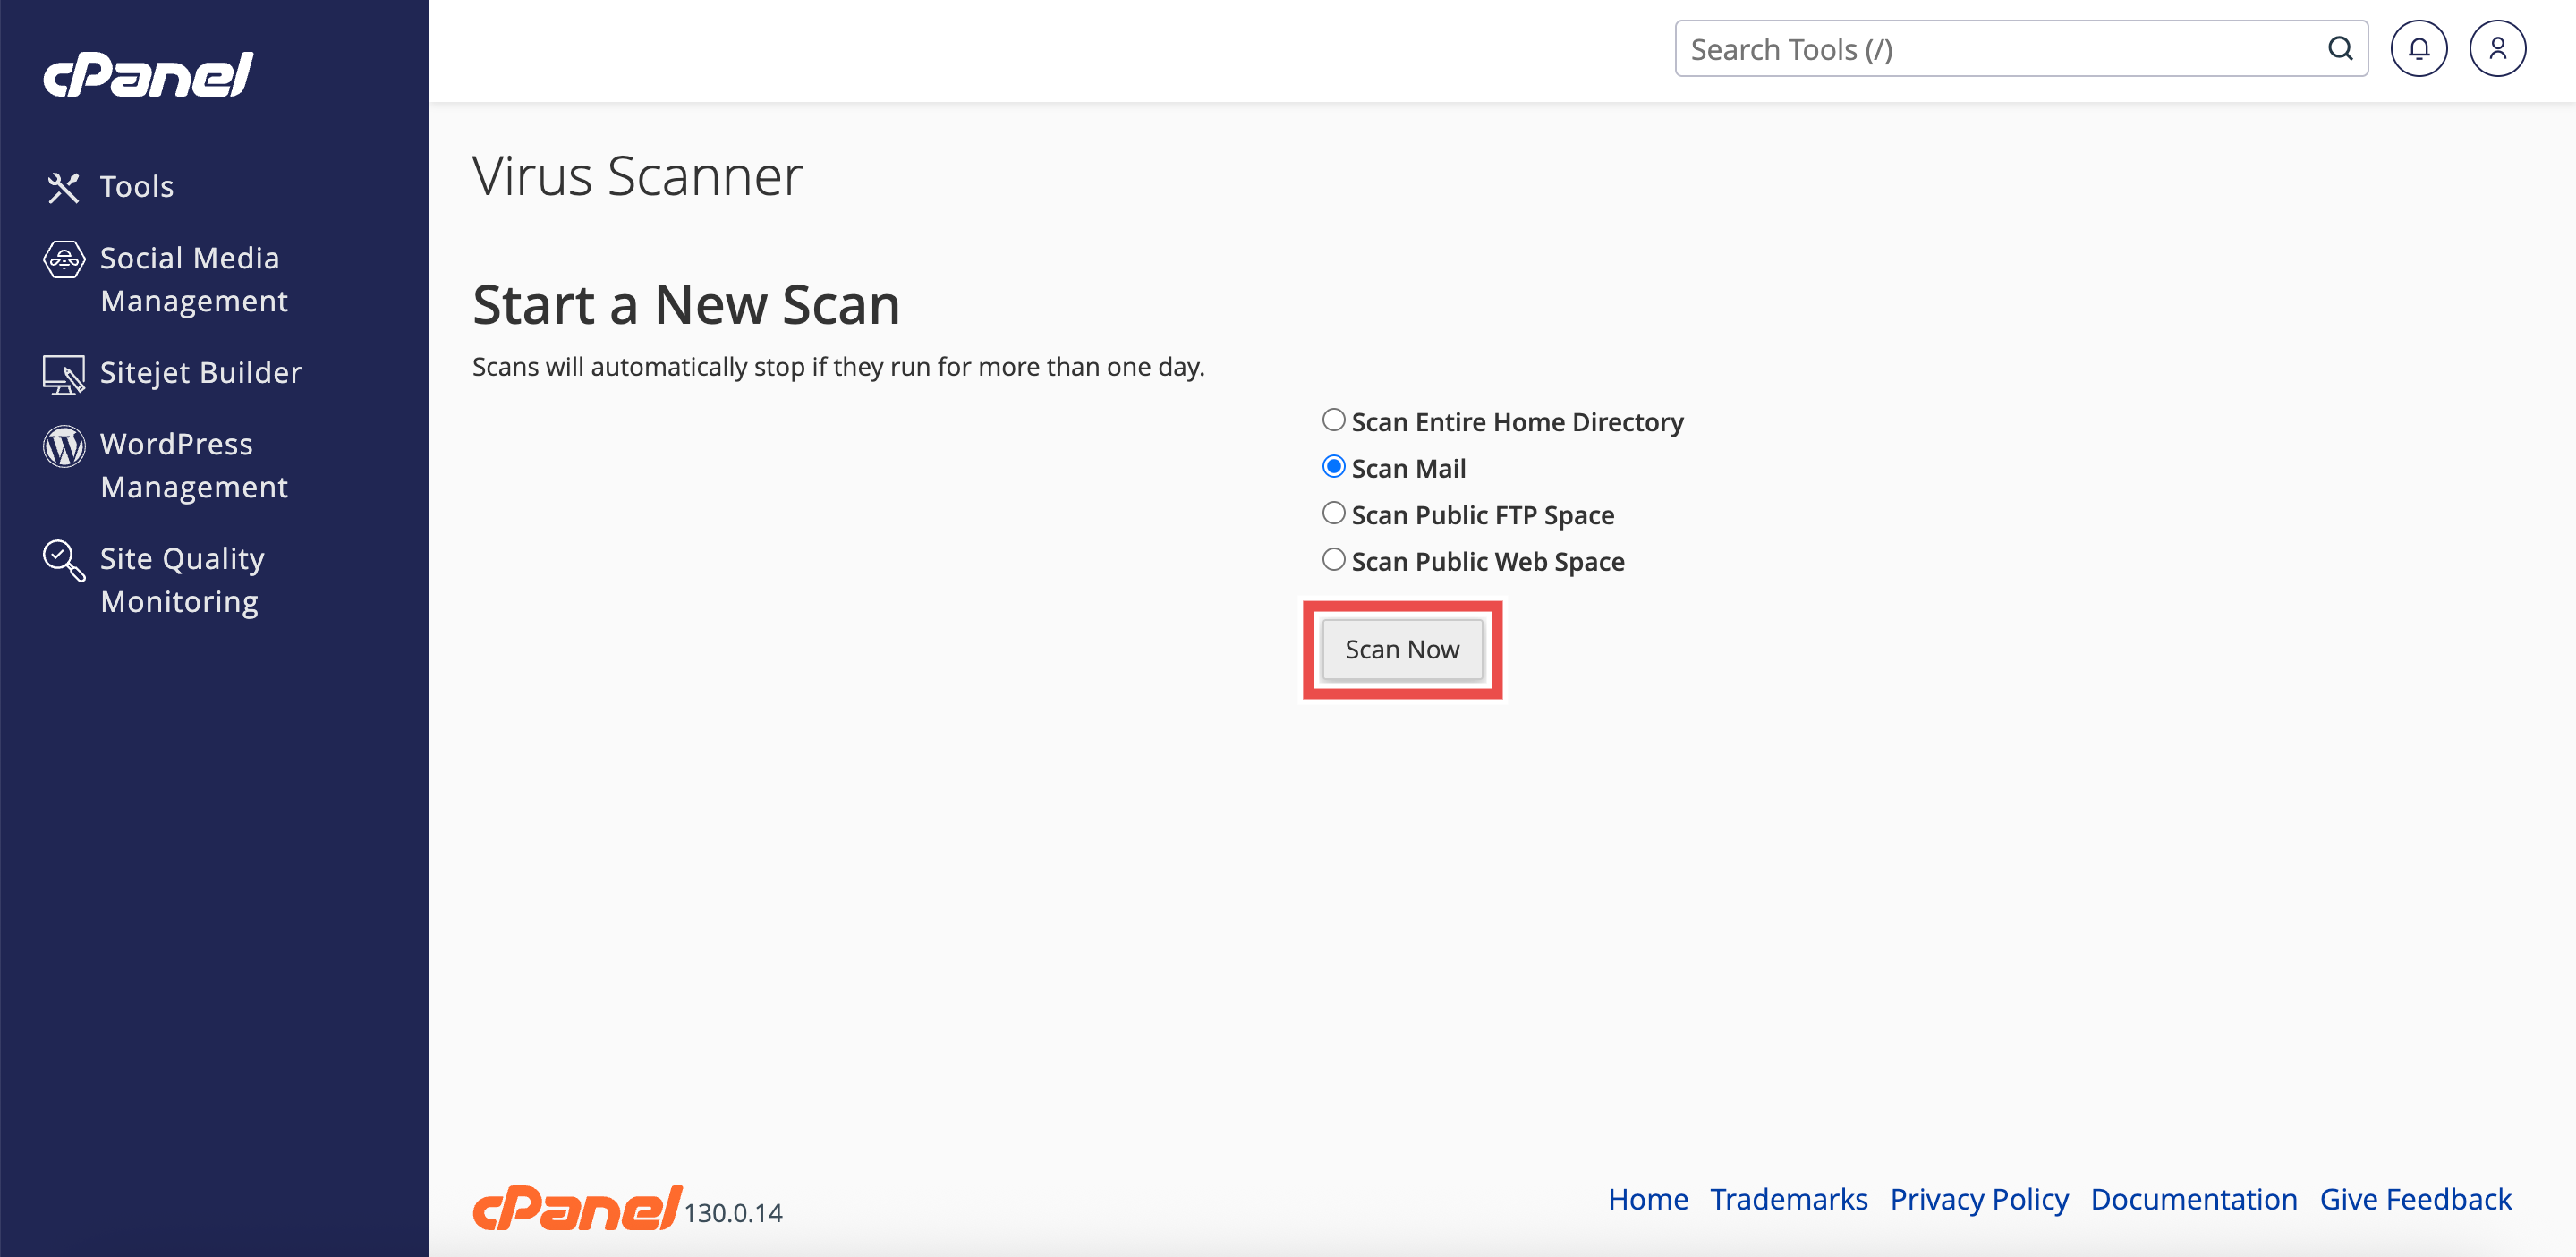Choose Scan Public Web Space option
Screen dimensions: 2576x1257
(1333, 560)
